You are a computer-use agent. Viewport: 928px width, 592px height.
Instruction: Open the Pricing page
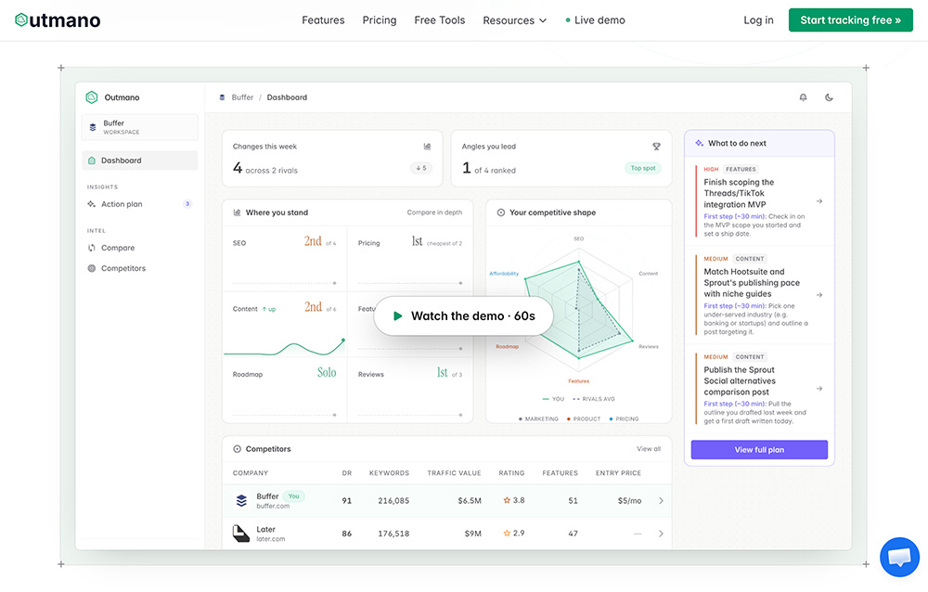[380, 20]
